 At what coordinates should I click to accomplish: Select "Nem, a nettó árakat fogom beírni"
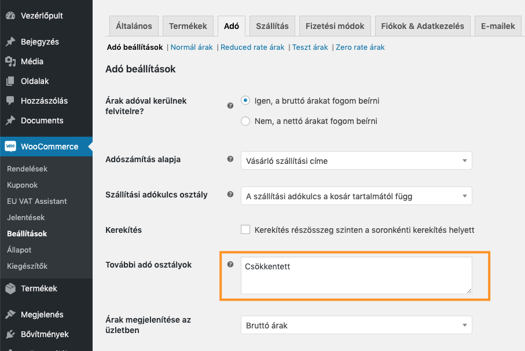(x=245, y=121)
